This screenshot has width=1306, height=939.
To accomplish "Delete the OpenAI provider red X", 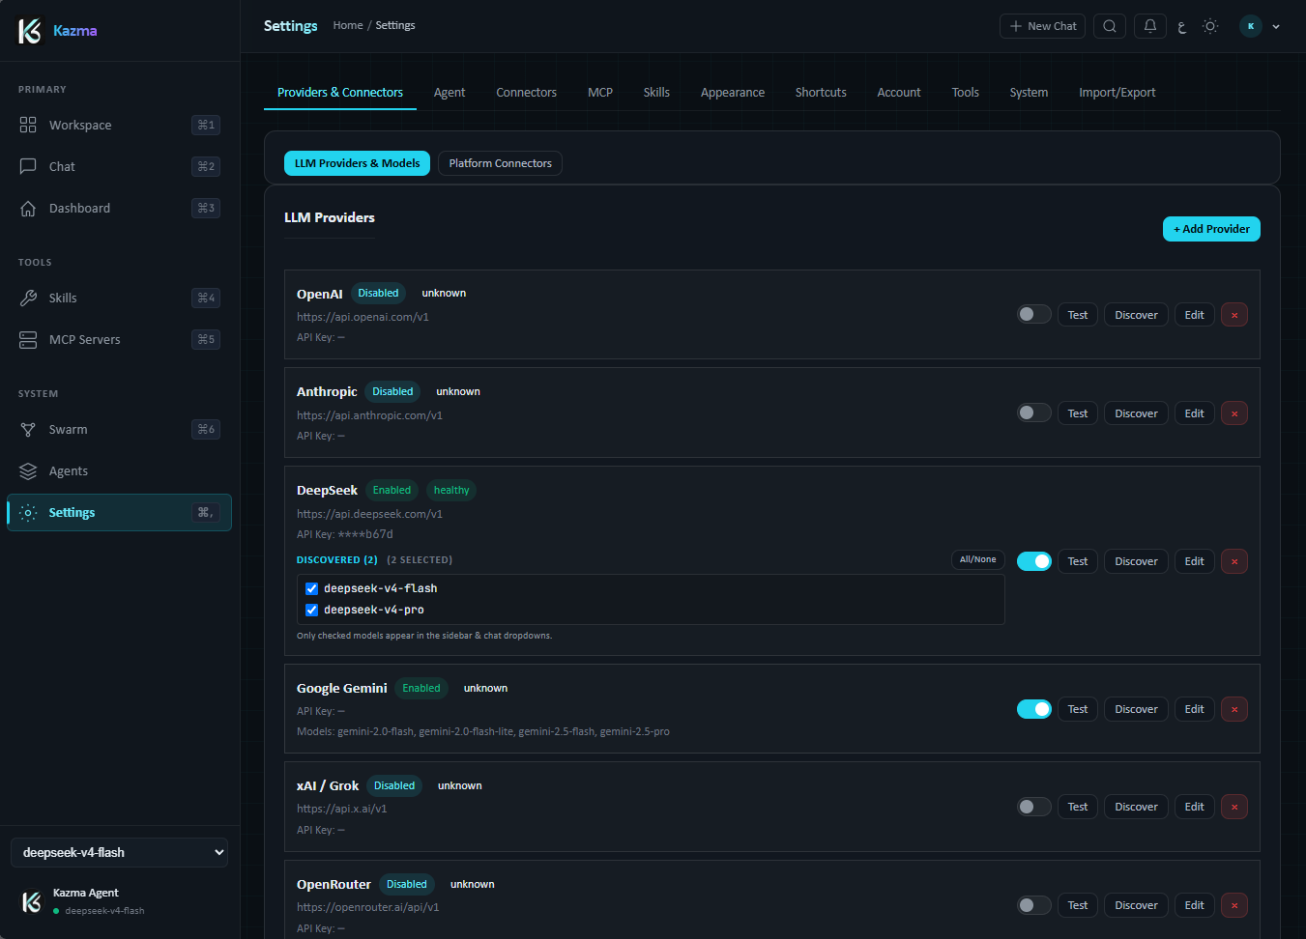I will (x=1234, y=315).
